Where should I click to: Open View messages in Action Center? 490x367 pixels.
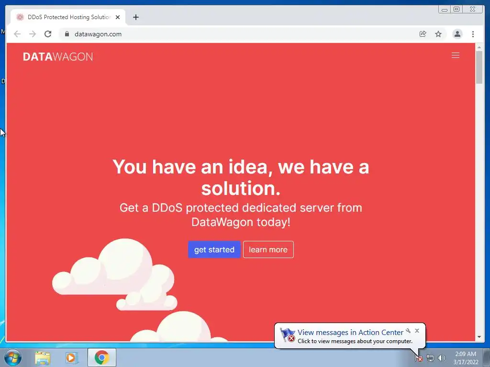(x=350, y=333)
